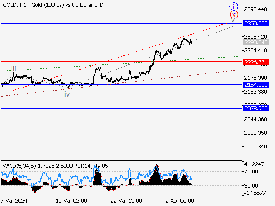Click the '22 Mar 15:00' time label
Screen dimensions: 275x206
click(126, 200)
